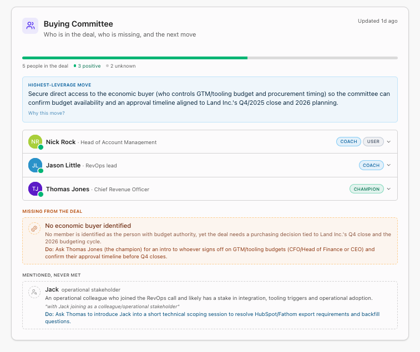Click 'Chief Revenue Officer' title text
This screenshot has height=352, width=420.
[122, 189]
